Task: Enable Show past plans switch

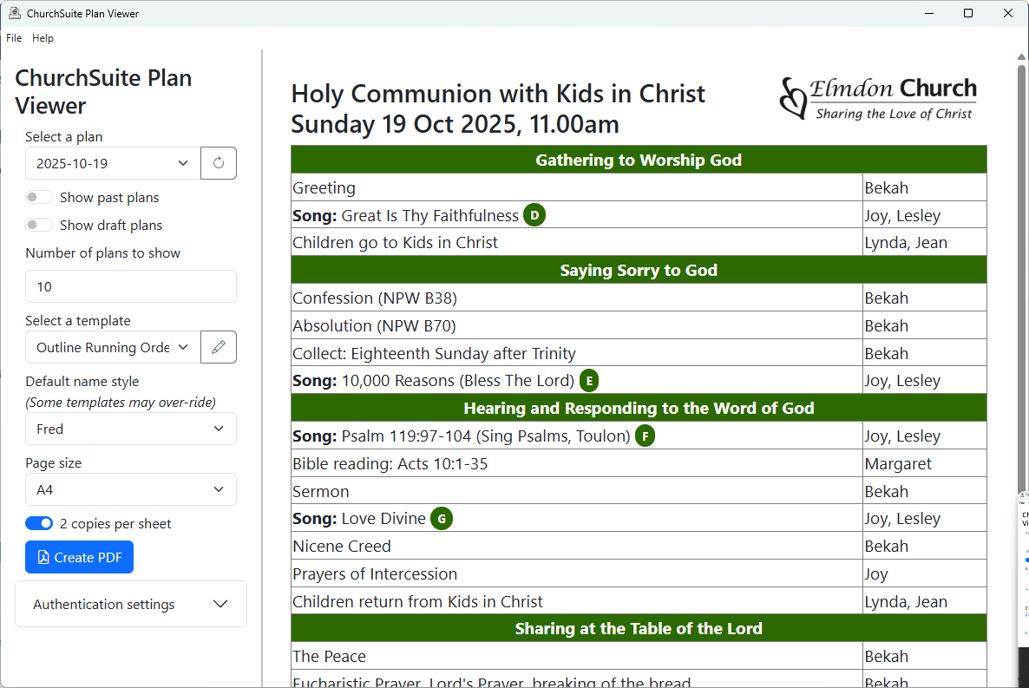Action: coord(39,198)
